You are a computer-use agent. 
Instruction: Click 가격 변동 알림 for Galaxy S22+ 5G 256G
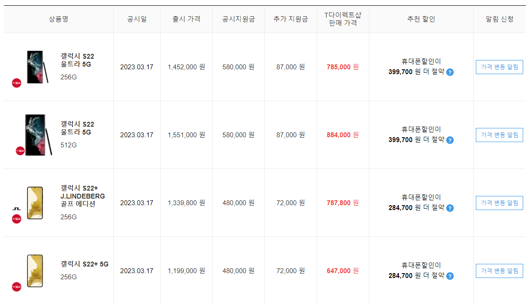point(499,271)
